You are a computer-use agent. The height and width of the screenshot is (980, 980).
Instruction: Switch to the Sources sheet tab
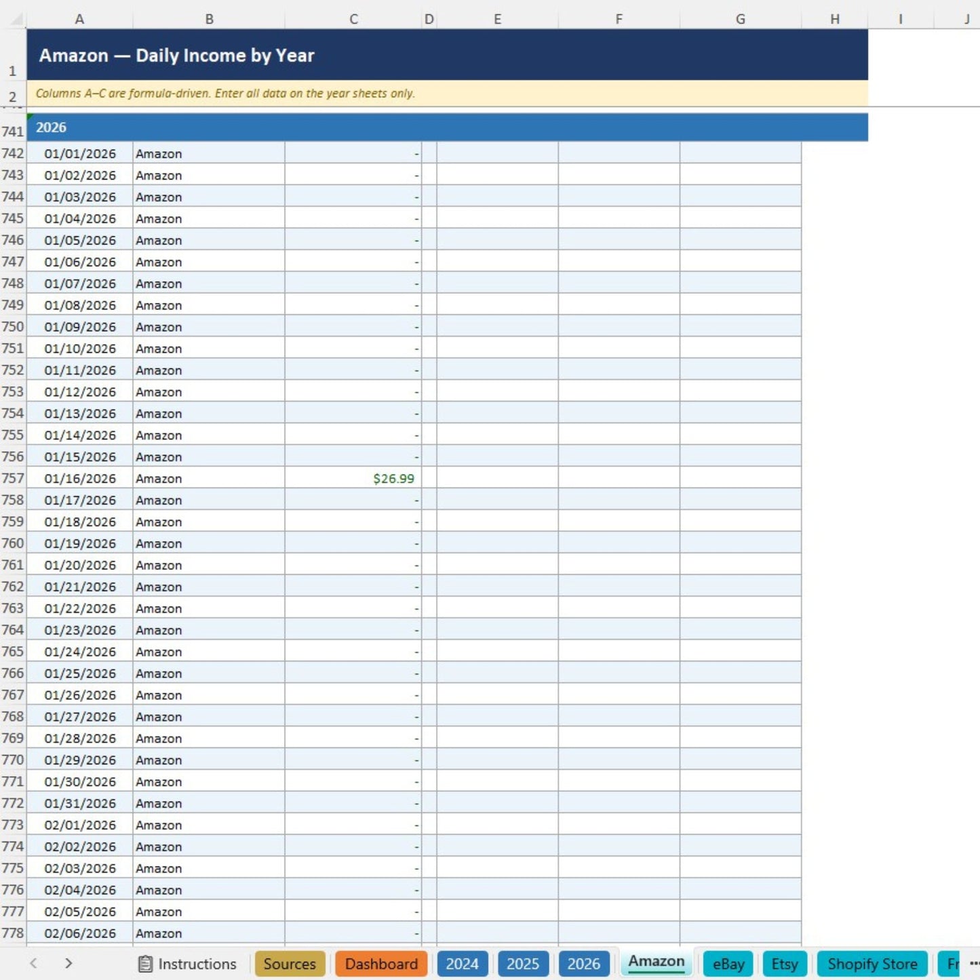click(290, 964)
